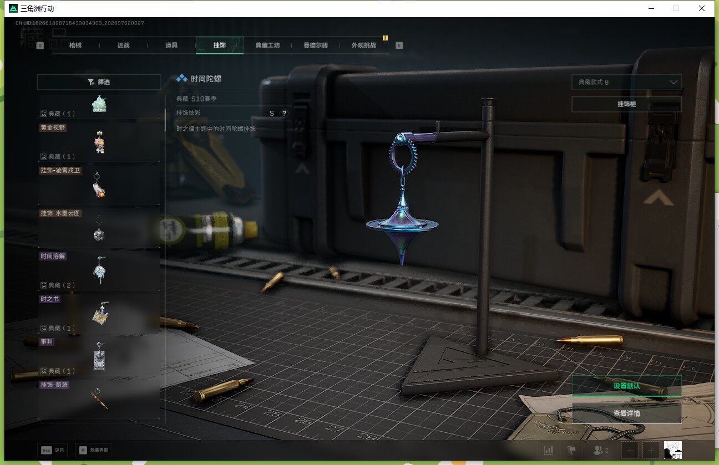
Task: Click the charm list scrollbar
Action: [165, 119]
